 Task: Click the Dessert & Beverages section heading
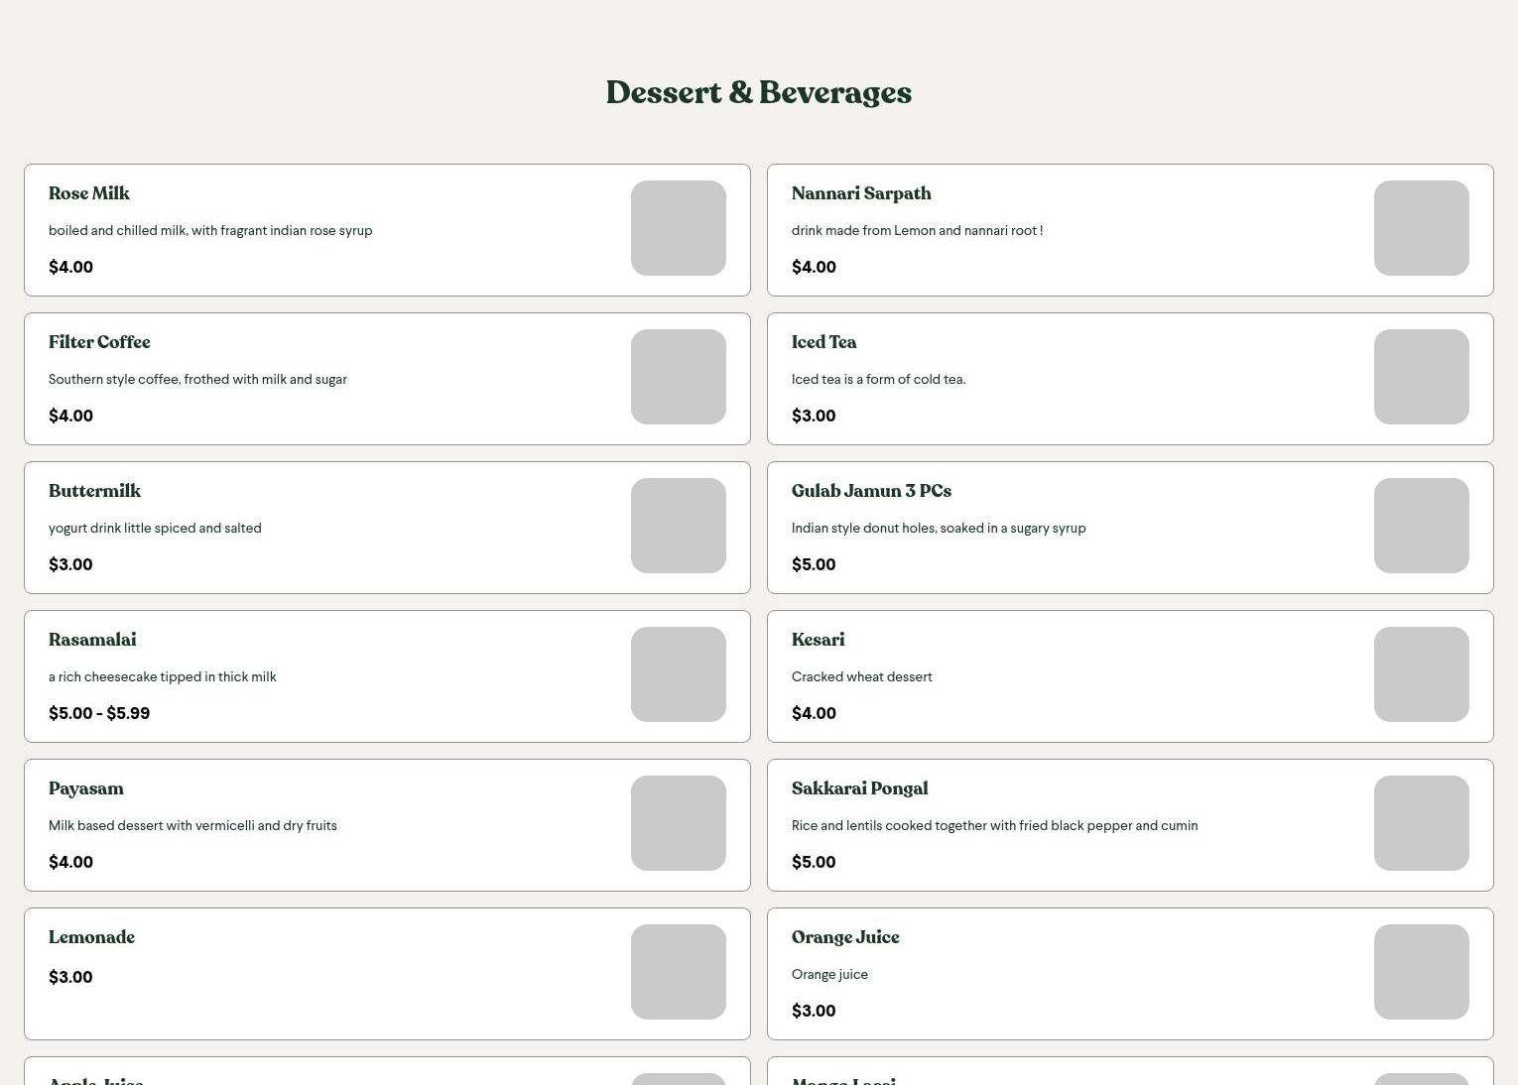click(x=758, y=92)
